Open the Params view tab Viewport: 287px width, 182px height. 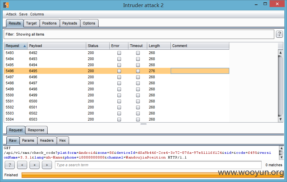[28, 140]
